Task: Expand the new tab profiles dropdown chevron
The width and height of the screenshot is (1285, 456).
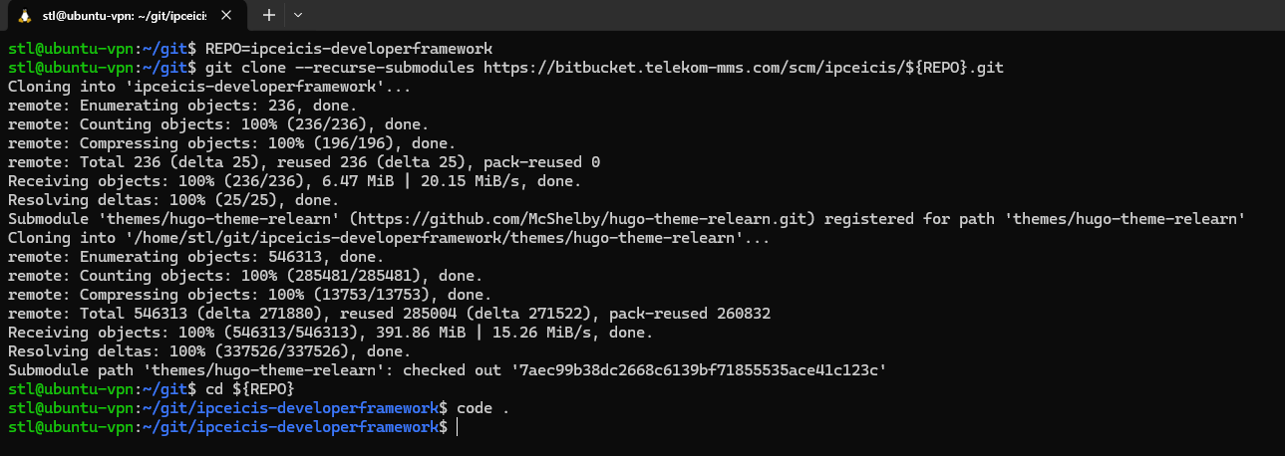Action: point(298,15)
